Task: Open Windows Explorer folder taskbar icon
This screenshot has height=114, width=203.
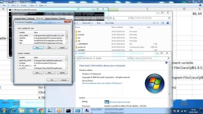Action: (x=22, y=111)
